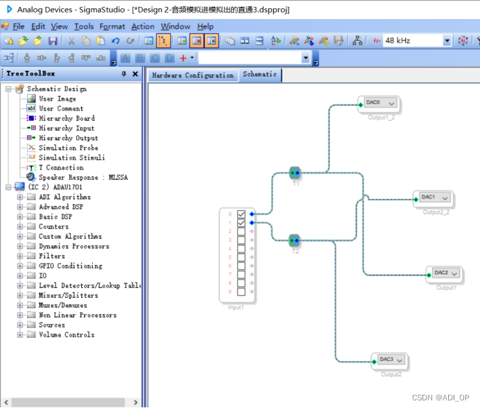Collapse the Schematic Design tree node

click(x=8, y=89)
